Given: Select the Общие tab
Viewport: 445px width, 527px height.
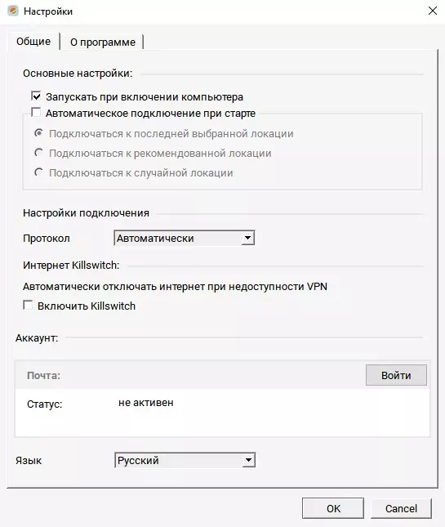Looking at the screenshot, I should pos(33,42).
